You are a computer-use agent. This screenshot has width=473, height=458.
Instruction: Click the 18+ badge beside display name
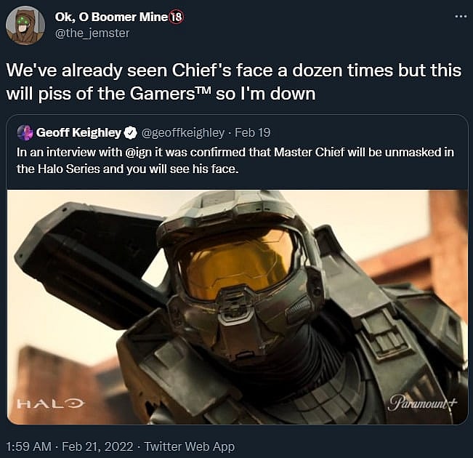(x=176, y=17)
